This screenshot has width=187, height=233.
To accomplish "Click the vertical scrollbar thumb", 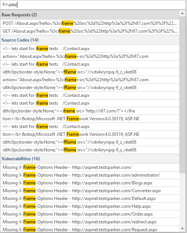I will click(183, 95).
